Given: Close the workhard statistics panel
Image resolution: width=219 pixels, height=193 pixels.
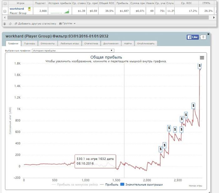Looking at the screenshot, I should click(x=208, y=34).
